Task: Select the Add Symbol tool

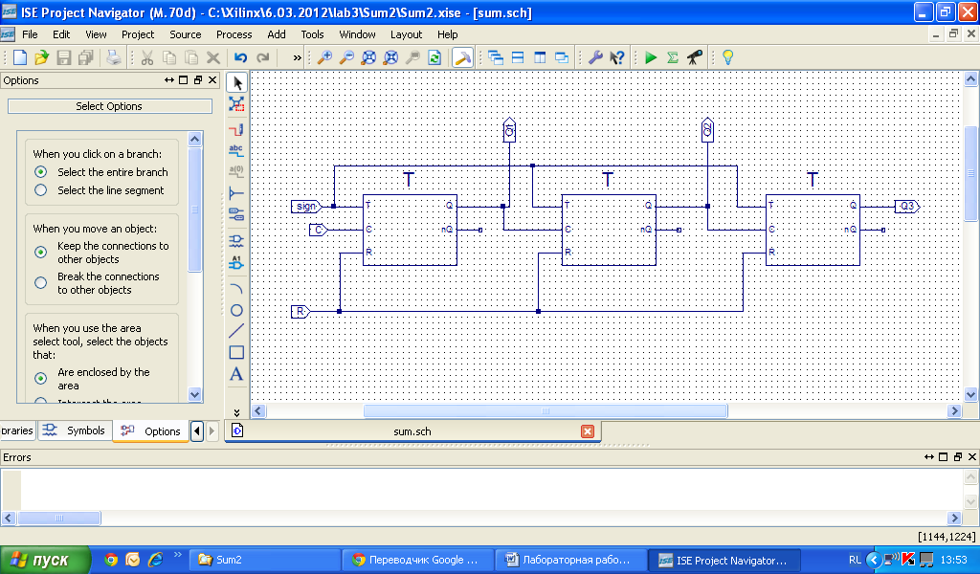Action: (236, 241)
